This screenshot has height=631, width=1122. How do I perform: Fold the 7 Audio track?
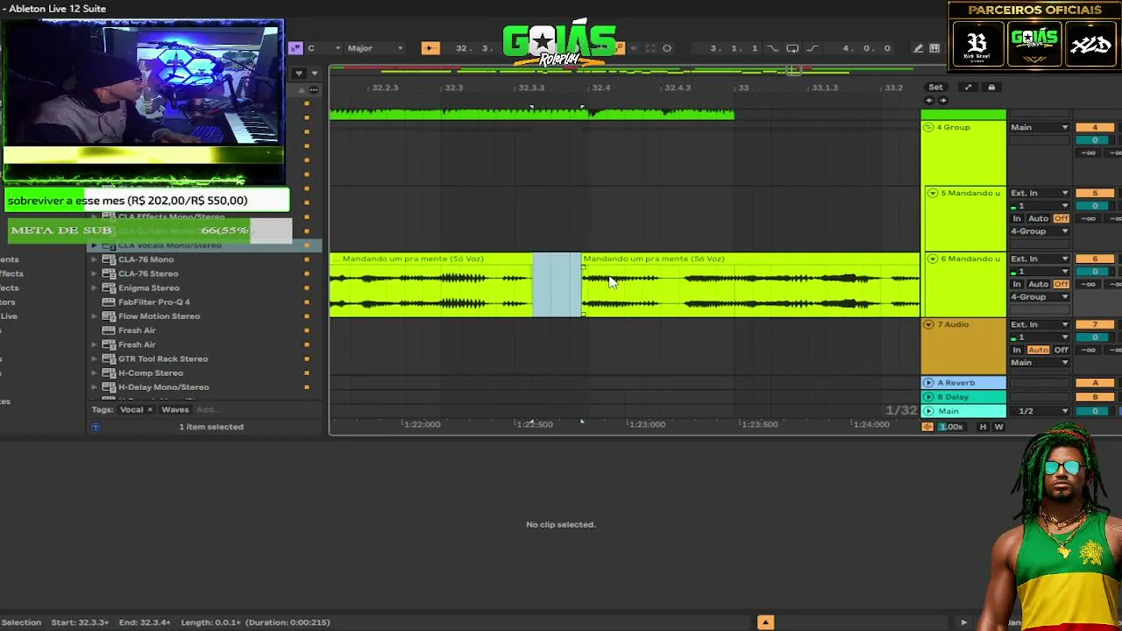tap(929, 325)
